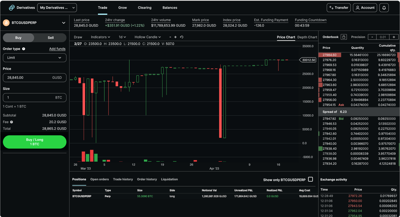Select the Sell side toggle
The image size is (400, 217).
click(x=51, y=38)
